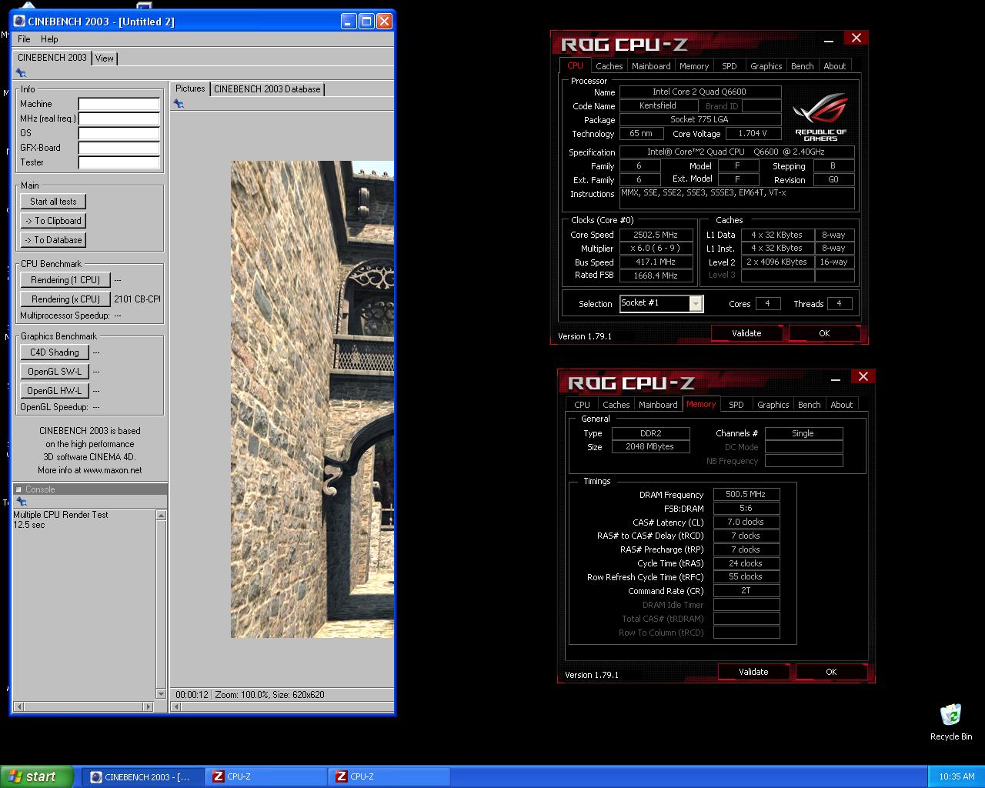Click the To Database button

tap(53, 240)
